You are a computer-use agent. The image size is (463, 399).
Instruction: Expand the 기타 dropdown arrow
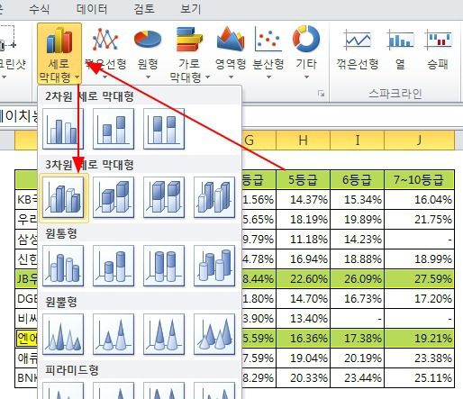pyautogui.click(x=306, y=77)
